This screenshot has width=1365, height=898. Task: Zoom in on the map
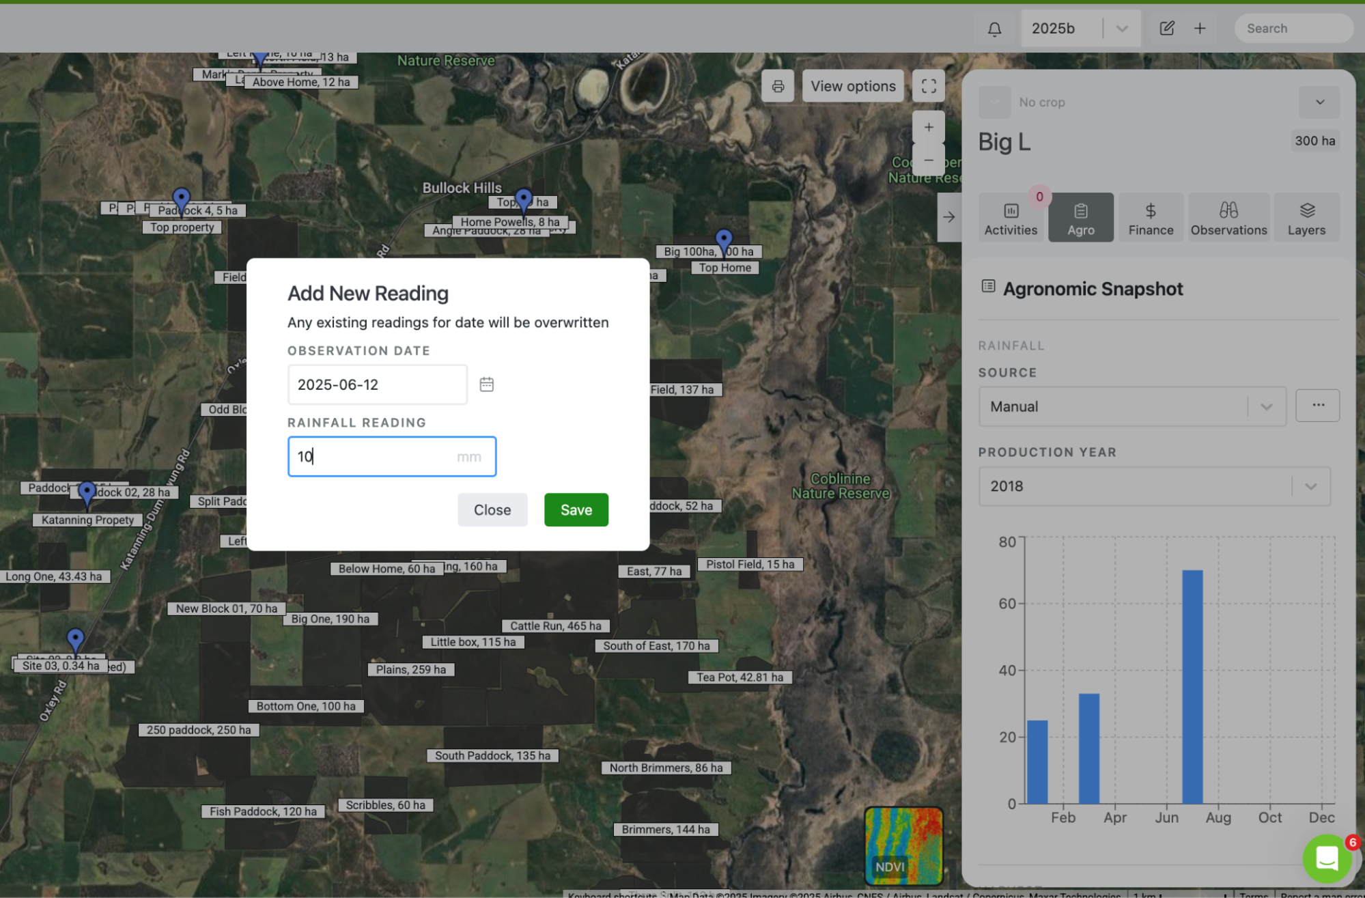[x=929, y=127]
